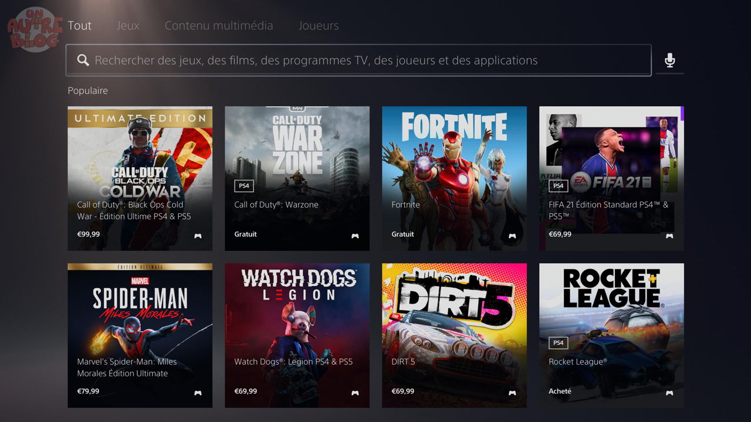Click Gratuit label on Fortnite card
The height and width of the screenshot is (422, 751).
(x=403, y=234)
